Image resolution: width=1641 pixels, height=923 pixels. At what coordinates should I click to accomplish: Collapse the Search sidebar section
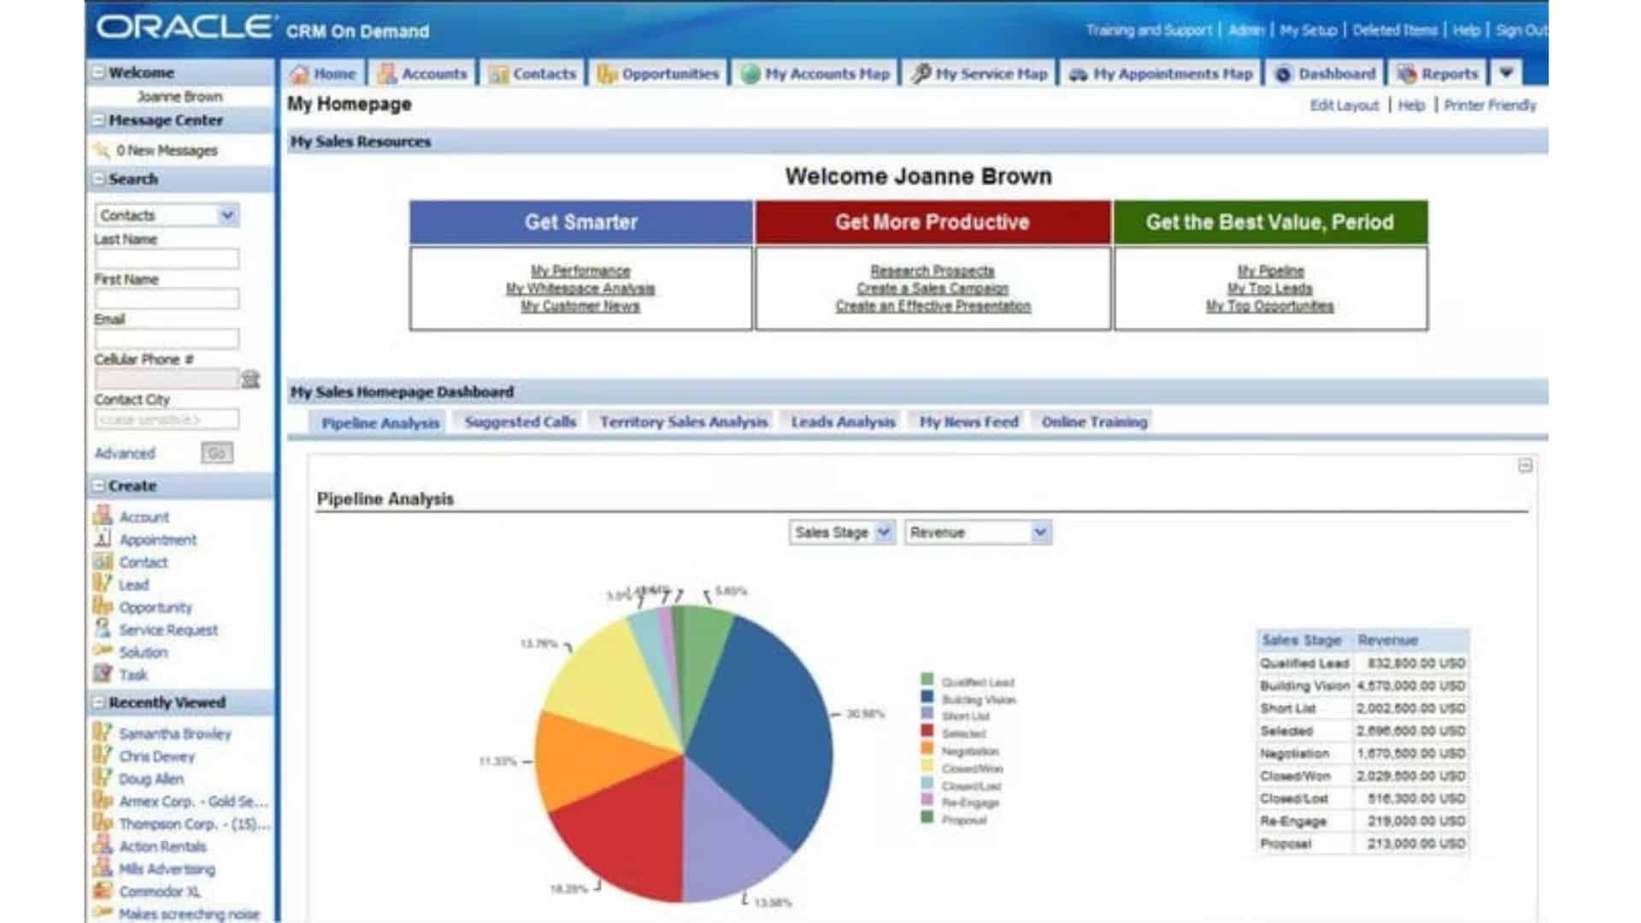[x=98, y=179]
